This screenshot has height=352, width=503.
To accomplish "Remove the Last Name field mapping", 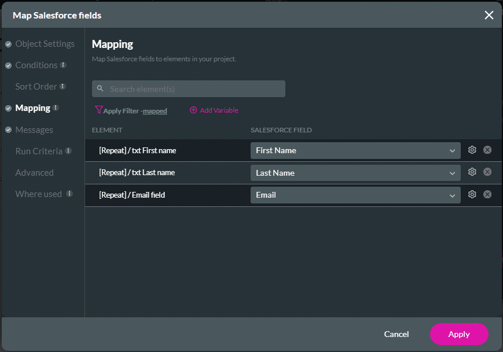I will click(x=487, y=172).
